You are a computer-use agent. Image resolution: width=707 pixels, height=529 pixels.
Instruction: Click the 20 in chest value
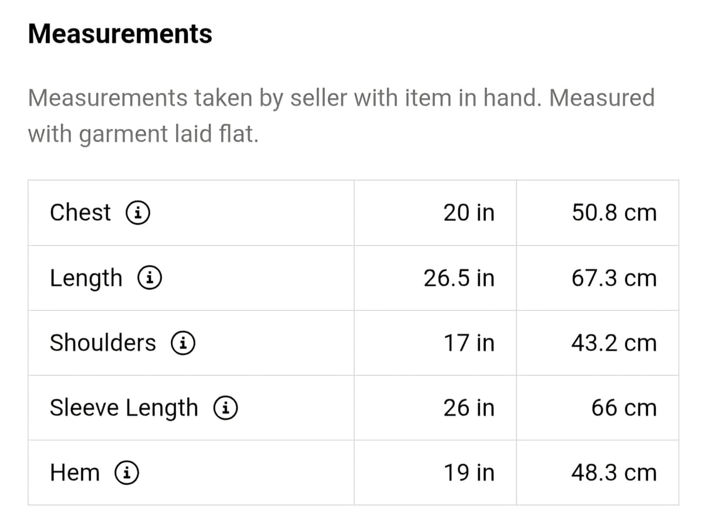coord(469,213)
